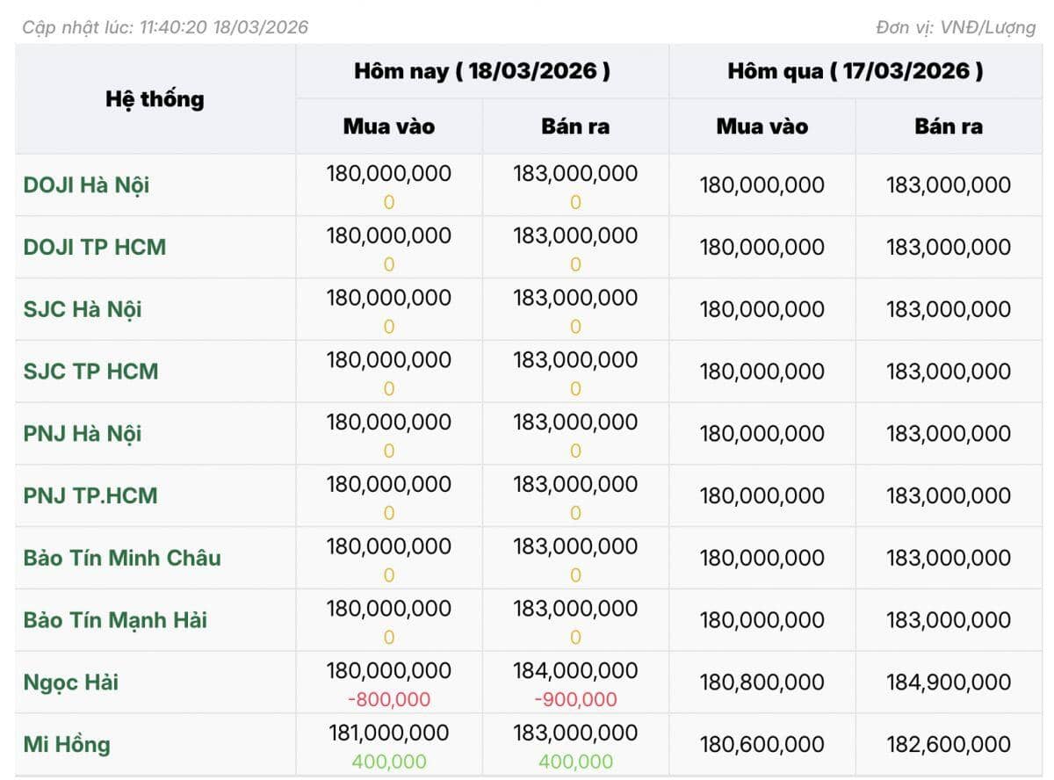Click the Cập nhật lúc timestamp text
The width and height of the screenshot is (1054, 780).
pos(165,27)
